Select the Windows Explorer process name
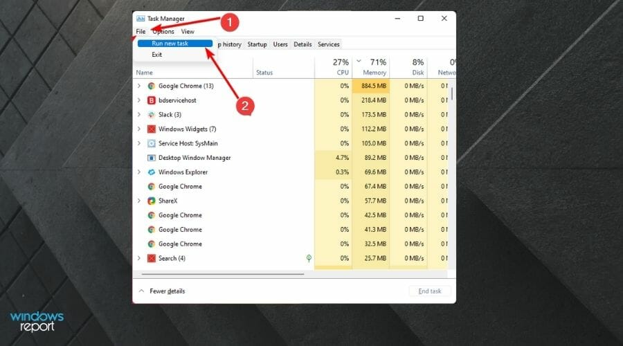This screenshot has width=623, height=346. (x=183, y=172)
